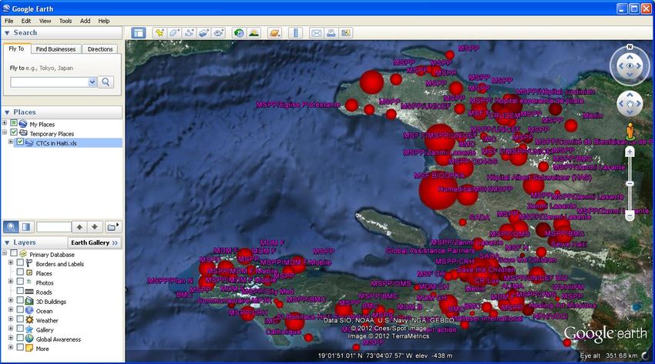Switch to Directions tab
Screen dimensions: 655x364
[x=100, y=49]
